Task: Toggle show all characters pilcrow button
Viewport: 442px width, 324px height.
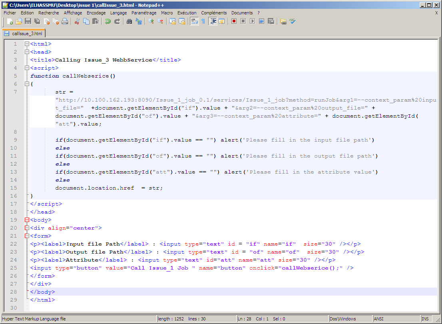Action: (x=203, y=22)
